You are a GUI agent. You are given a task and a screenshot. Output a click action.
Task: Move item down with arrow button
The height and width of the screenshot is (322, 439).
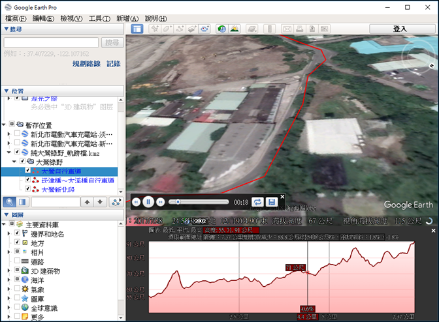point(100,202)
